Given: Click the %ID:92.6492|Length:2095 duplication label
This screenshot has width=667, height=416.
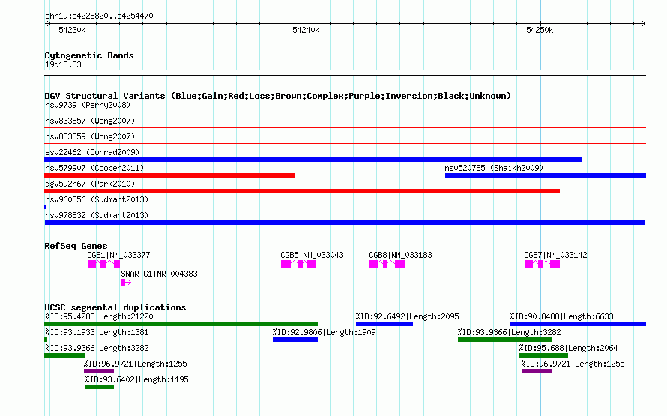Looking at the screenshot, I should click(x=408, y=316).
